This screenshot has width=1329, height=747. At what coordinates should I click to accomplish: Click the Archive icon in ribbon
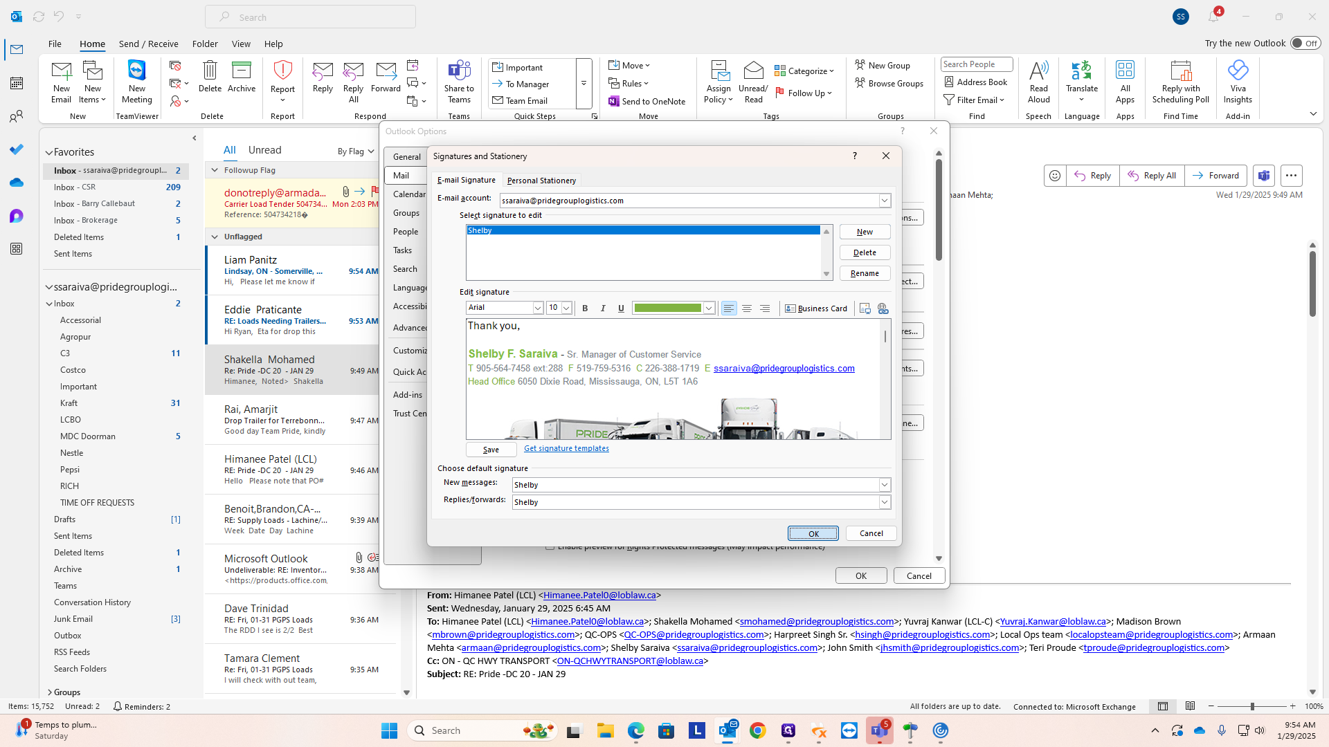(x=242, y=76)
